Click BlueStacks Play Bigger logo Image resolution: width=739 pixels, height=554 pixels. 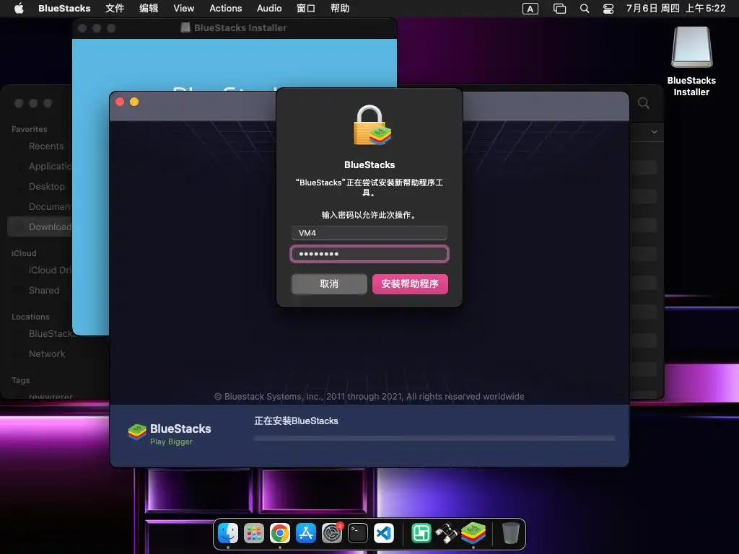click(169, 434)
